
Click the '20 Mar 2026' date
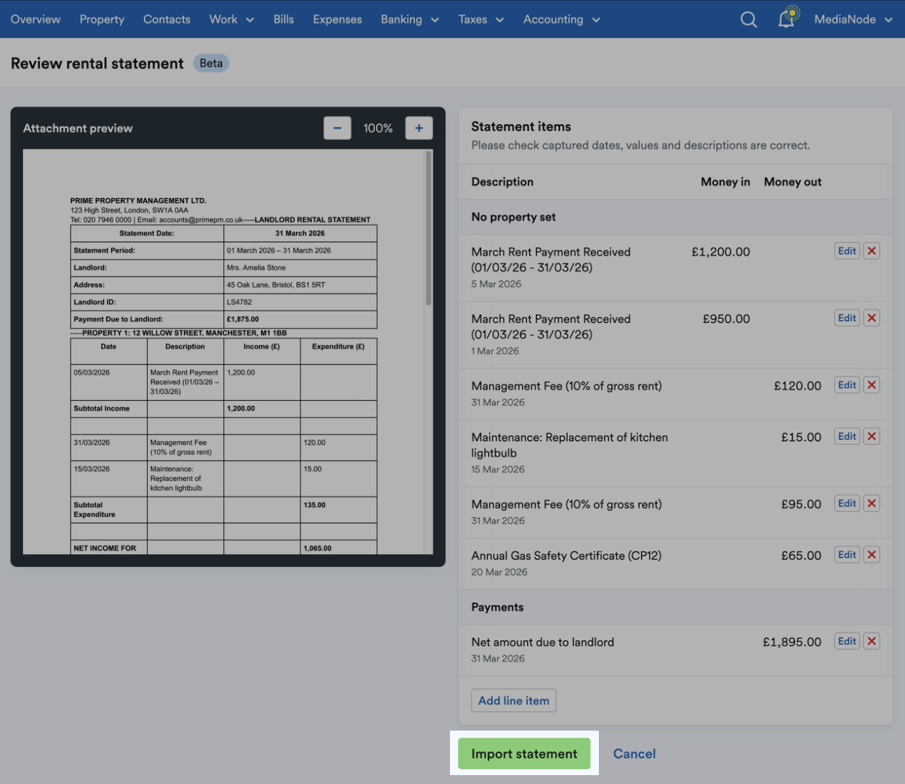500,572
